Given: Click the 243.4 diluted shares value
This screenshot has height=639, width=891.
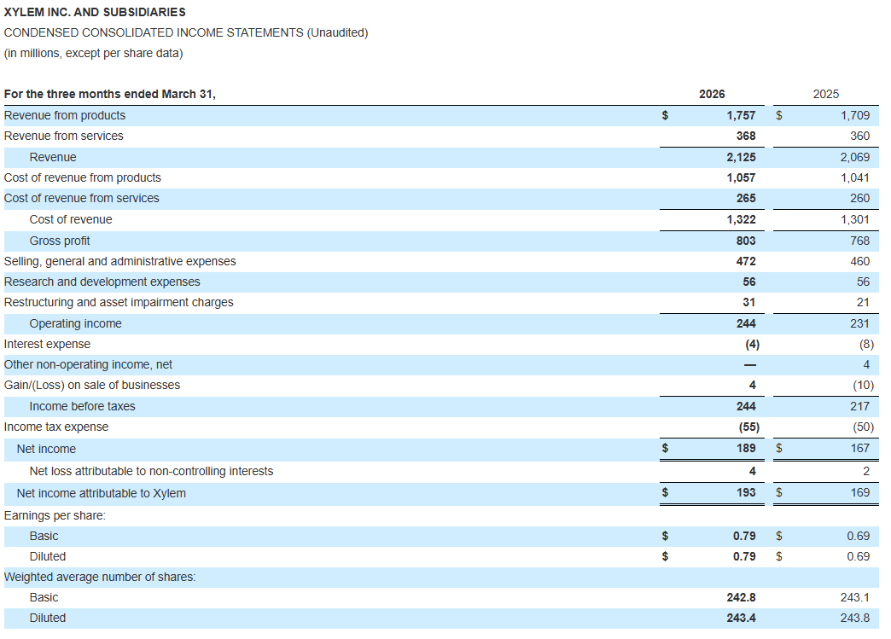Looking at the screenshot, I should (x=741, y=618).
